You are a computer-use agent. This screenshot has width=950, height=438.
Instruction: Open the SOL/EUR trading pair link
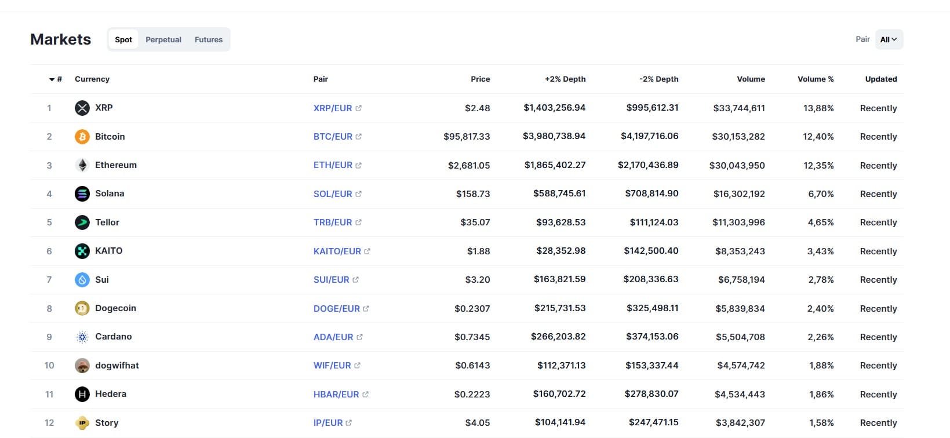point(333,194)
